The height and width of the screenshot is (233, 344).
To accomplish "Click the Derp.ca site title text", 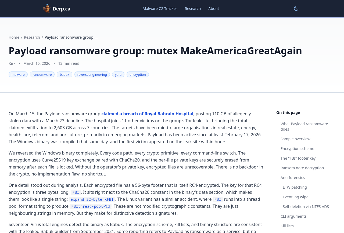I will pyautogui.click(x=62, y=9).
